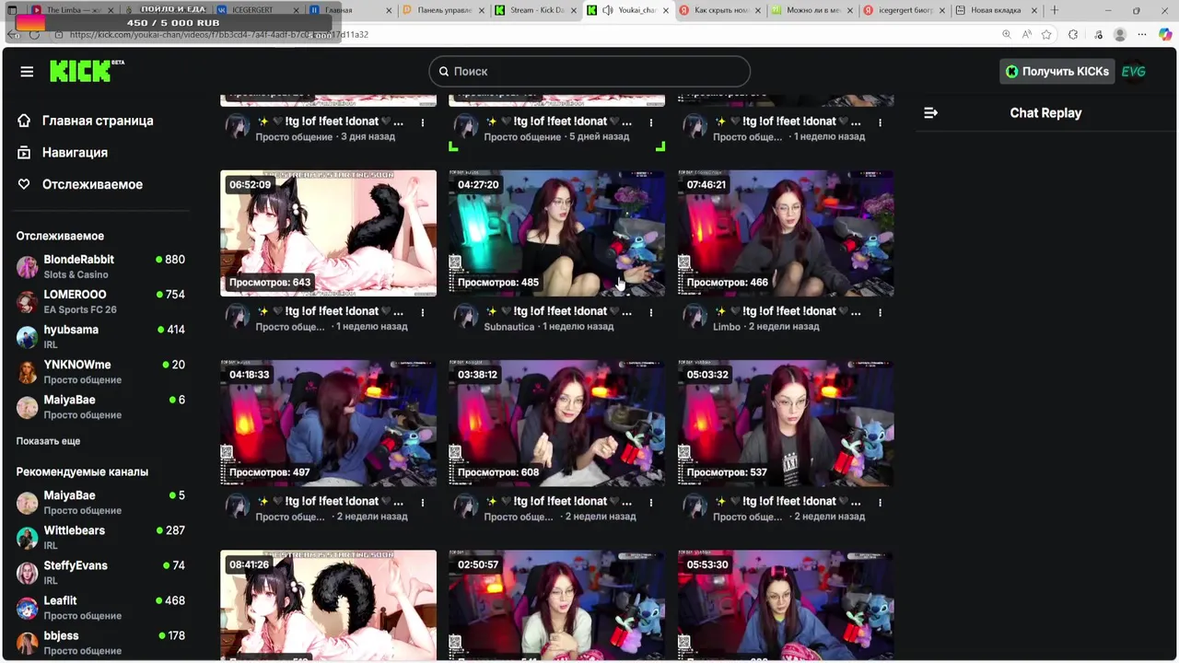Open the EVG profile avatar
Viewport: 1179px width, 663px height.
(x=1133, y=71)
